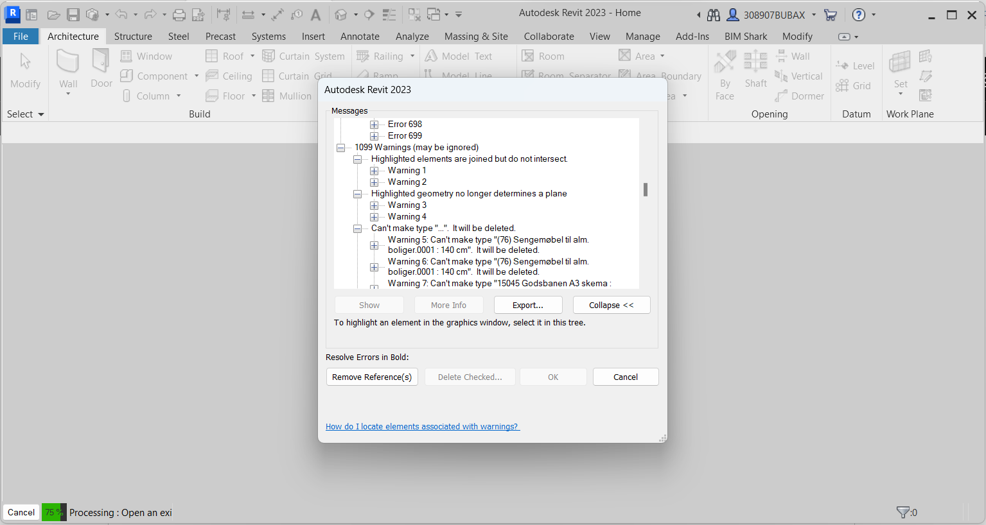Expand the Error 699 tree node
The height and width of the screenshot is (525, 986).
pos(374,136)
